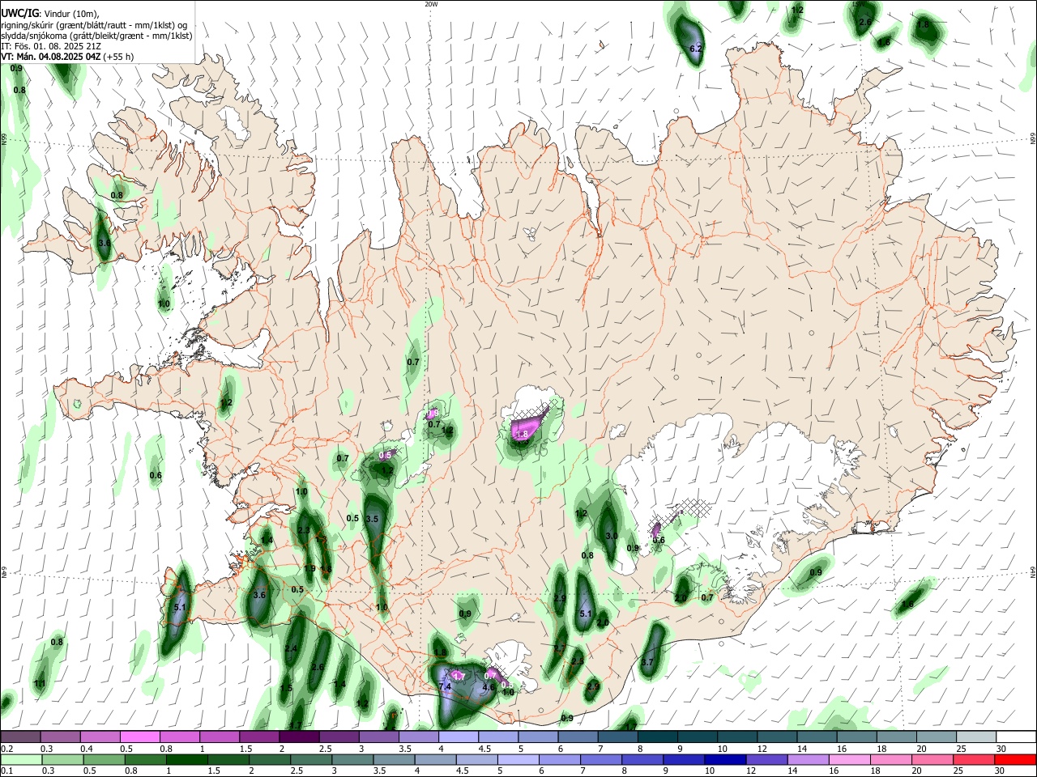This screenshot has width=1037, height=777.
Task: Click the IT: Fös. 01. 08. 2025 21Z line
Action: [50, 46]
